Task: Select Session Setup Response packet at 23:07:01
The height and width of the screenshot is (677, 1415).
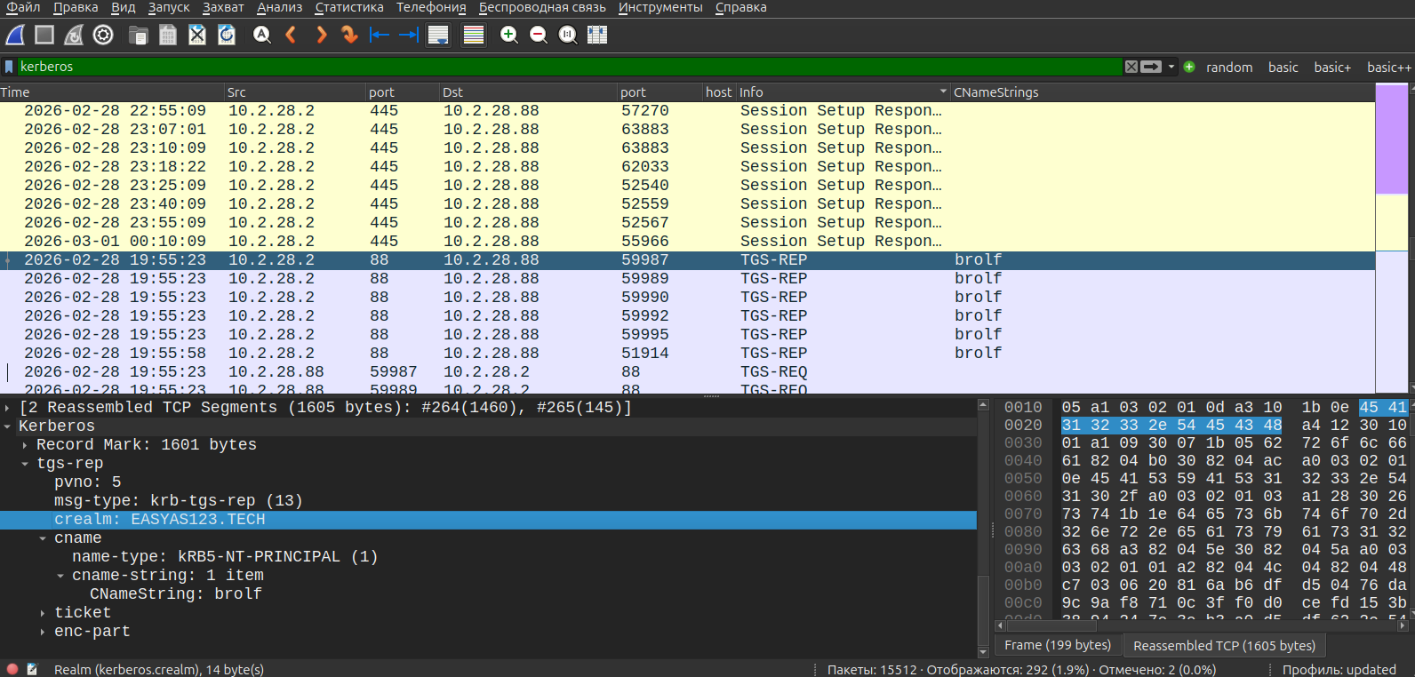Action: (687, 130)
